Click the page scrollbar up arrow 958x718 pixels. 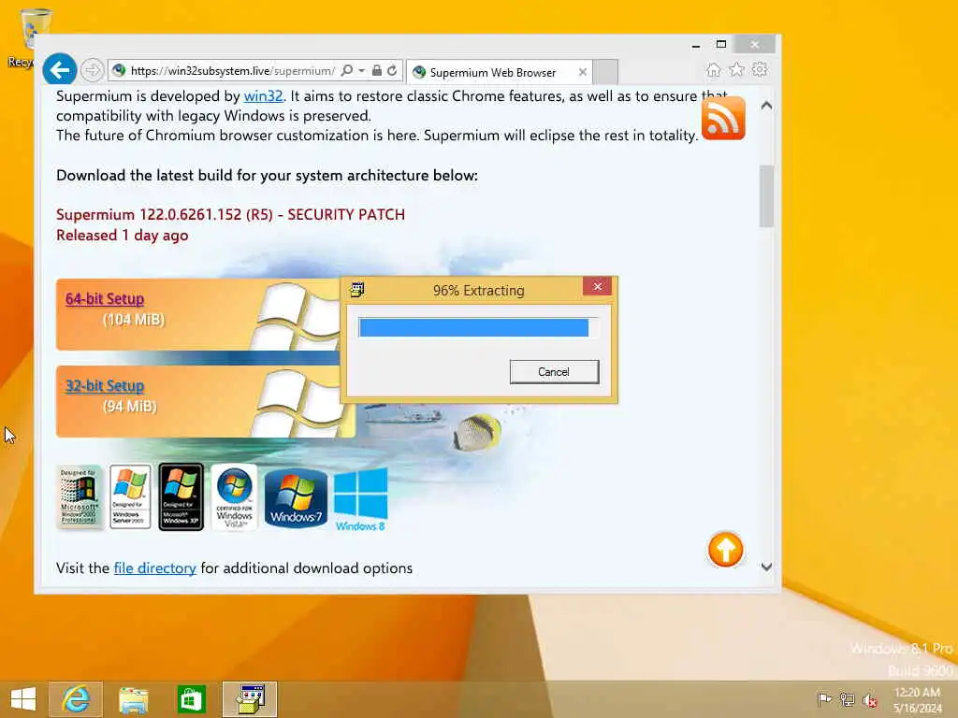(767, 106)
